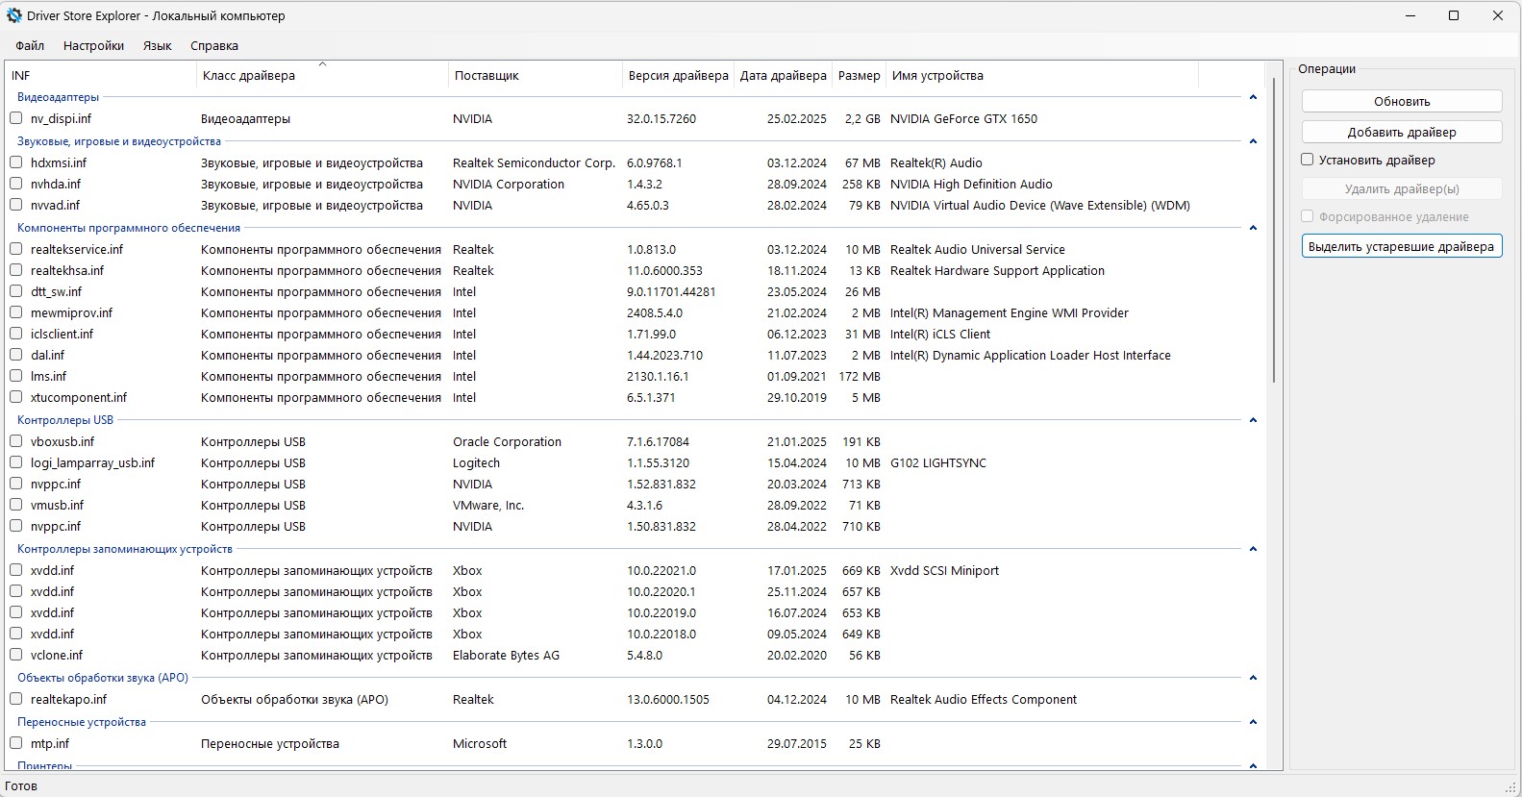
Task: Check the vboxusb.inf driver checkbox
Action: point(16,441)
